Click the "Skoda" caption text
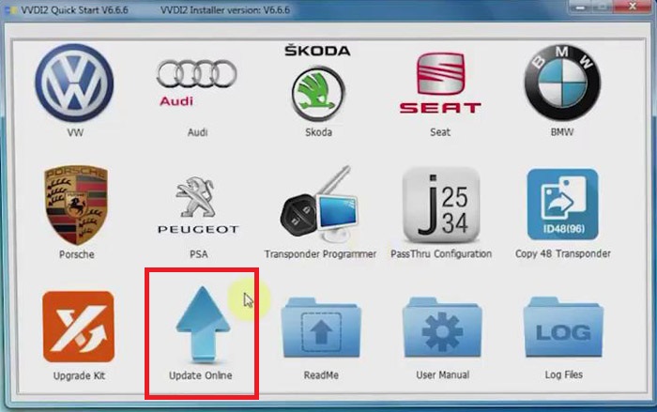657x412 pixels. click(318, 132)
